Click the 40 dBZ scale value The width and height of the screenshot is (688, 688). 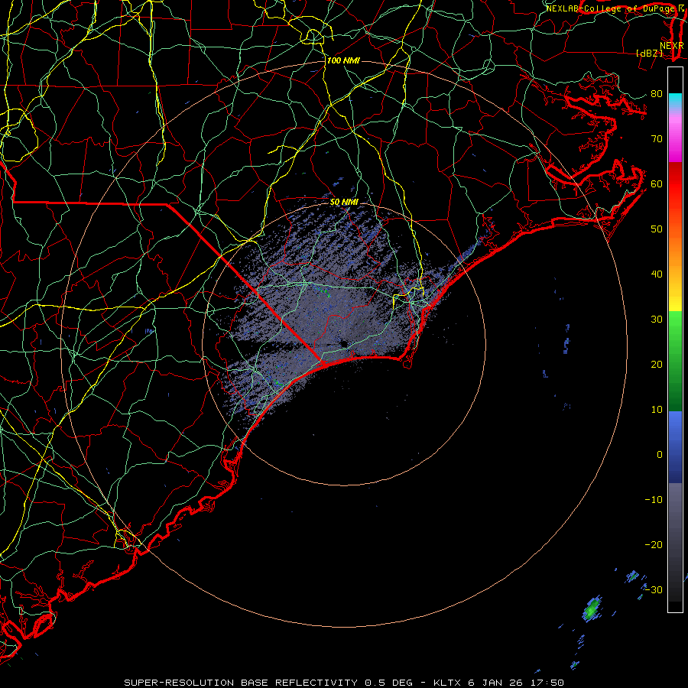[657, 274]
